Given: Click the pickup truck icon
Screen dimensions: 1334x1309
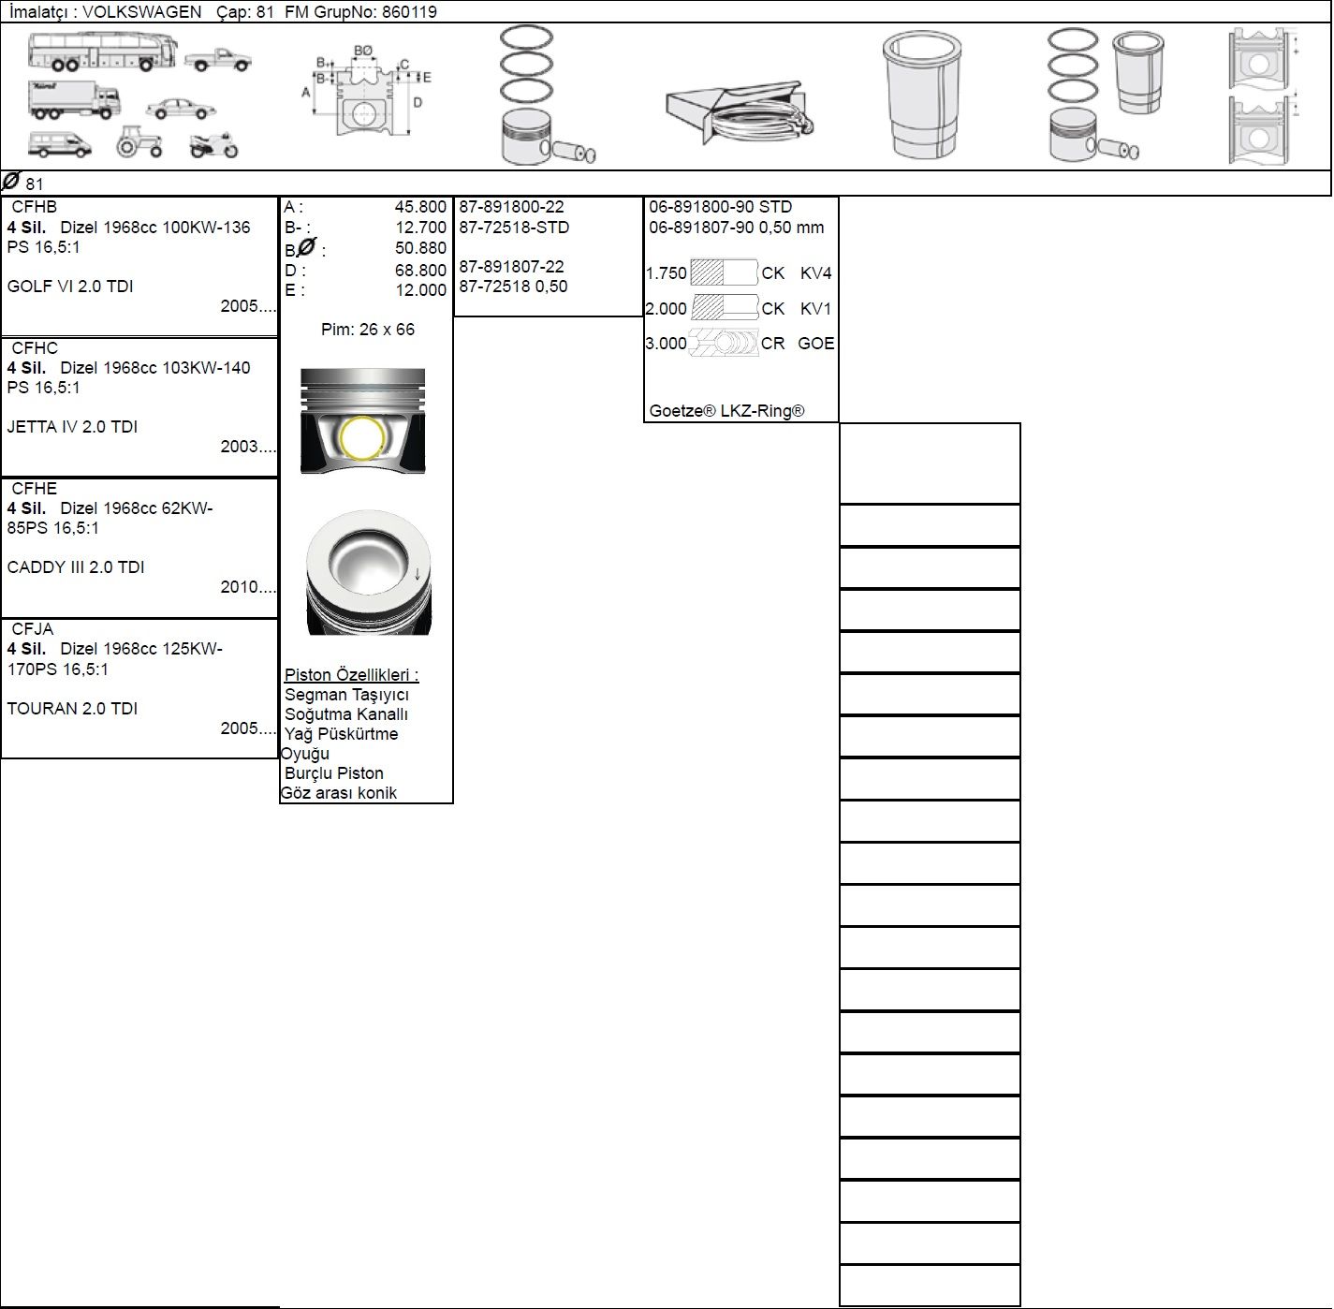Looking at the screenshot, I should point(218,60).
